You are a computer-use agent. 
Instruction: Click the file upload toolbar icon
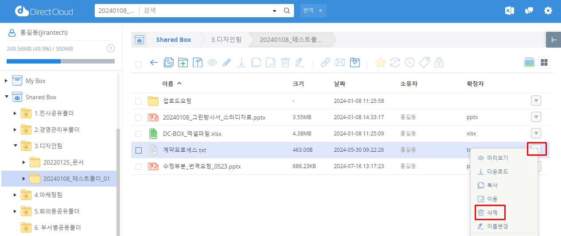point(197,63)
